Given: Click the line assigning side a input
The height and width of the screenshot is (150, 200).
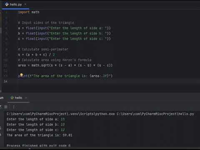Looking at the screenshot, I should [64, 28].
